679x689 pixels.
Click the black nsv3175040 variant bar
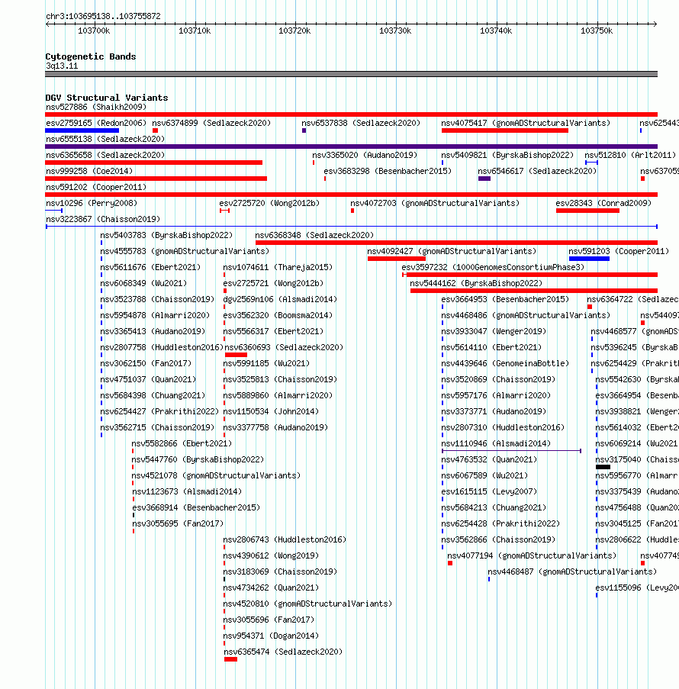(x=603, y=467)
